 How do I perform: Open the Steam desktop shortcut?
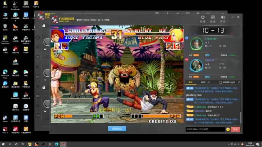[x=5, y=119]
